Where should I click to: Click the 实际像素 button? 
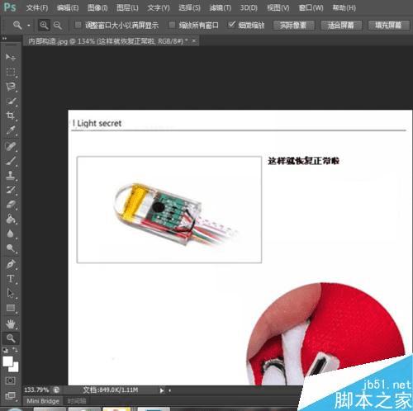pyautogui.click(x=293, y=26)
